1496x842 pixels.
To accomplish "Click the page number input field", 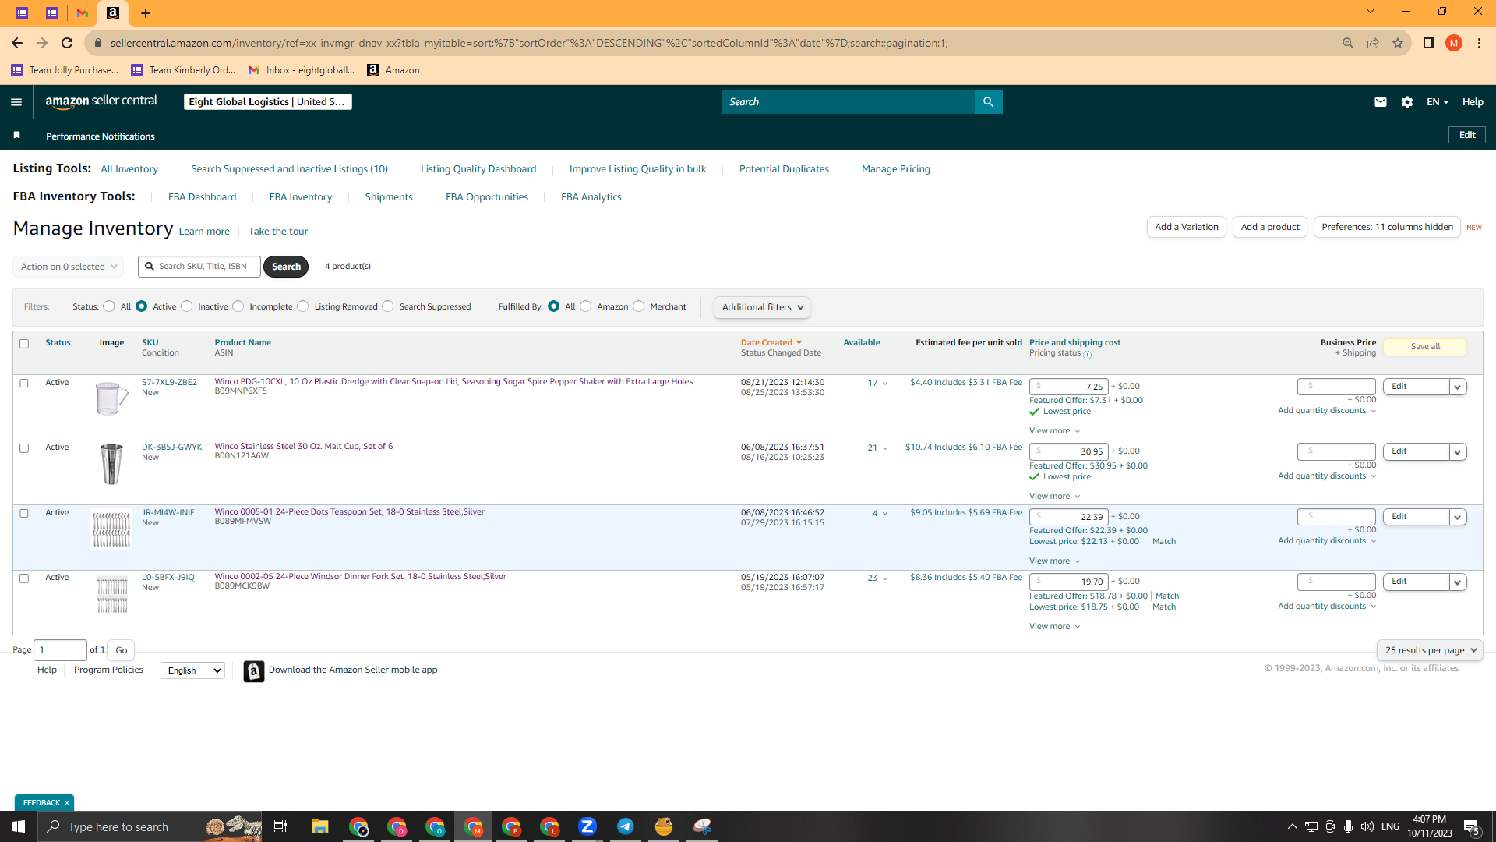I will (x=61, y=650).
